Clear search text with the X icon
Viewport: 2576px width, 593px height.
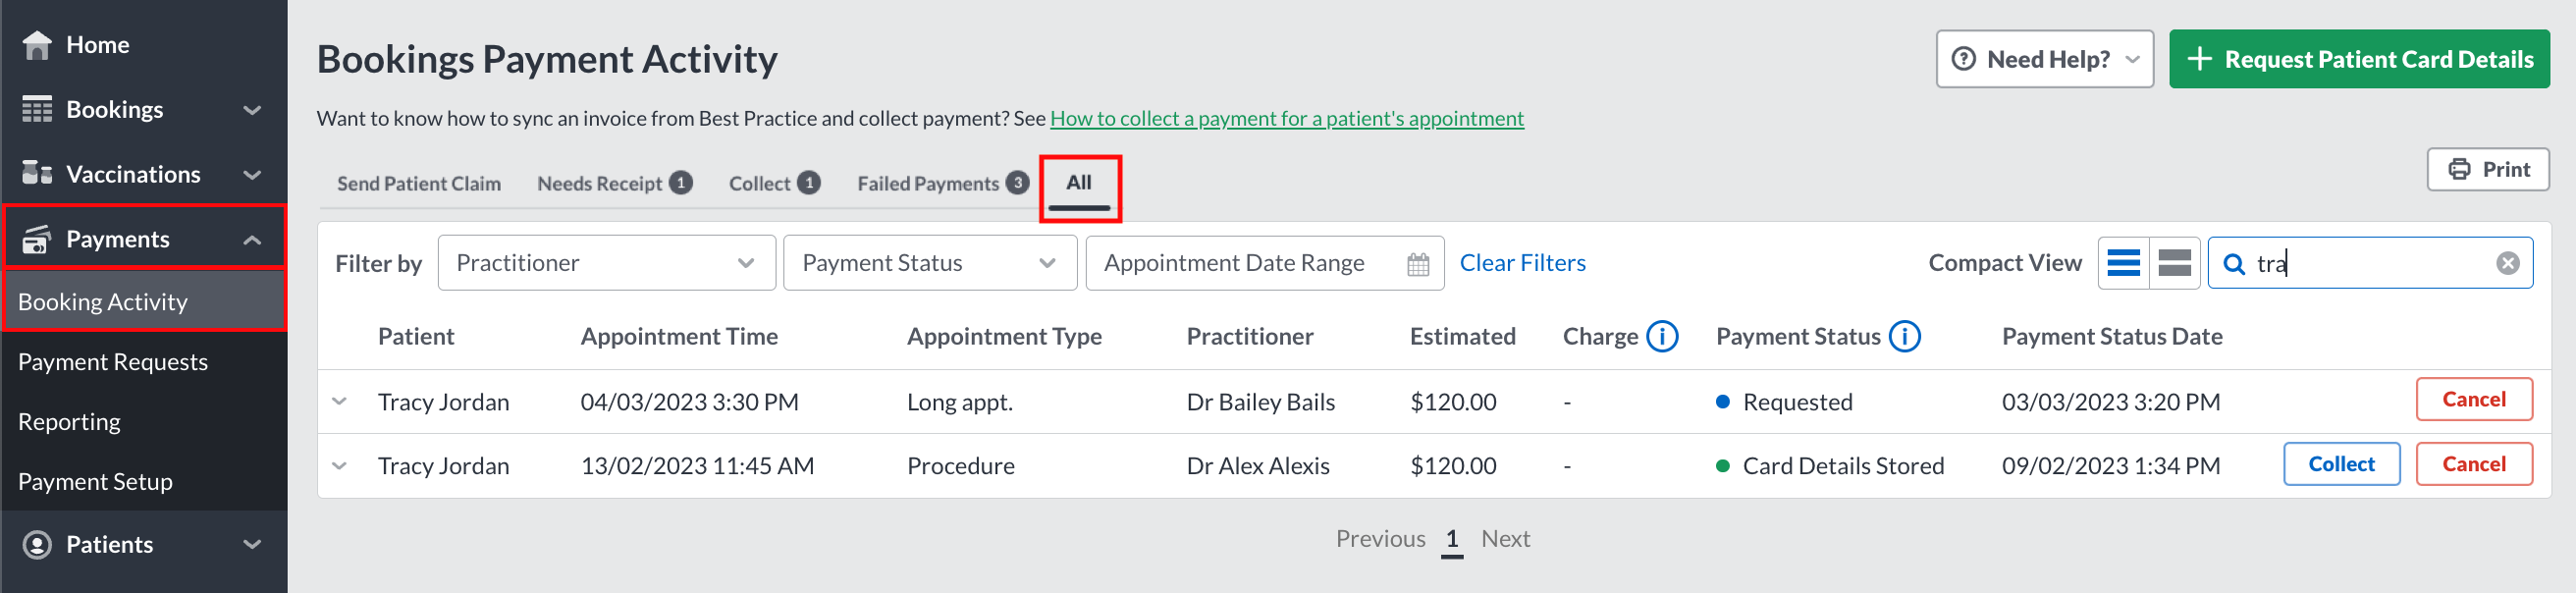[x=2507, y=264]
